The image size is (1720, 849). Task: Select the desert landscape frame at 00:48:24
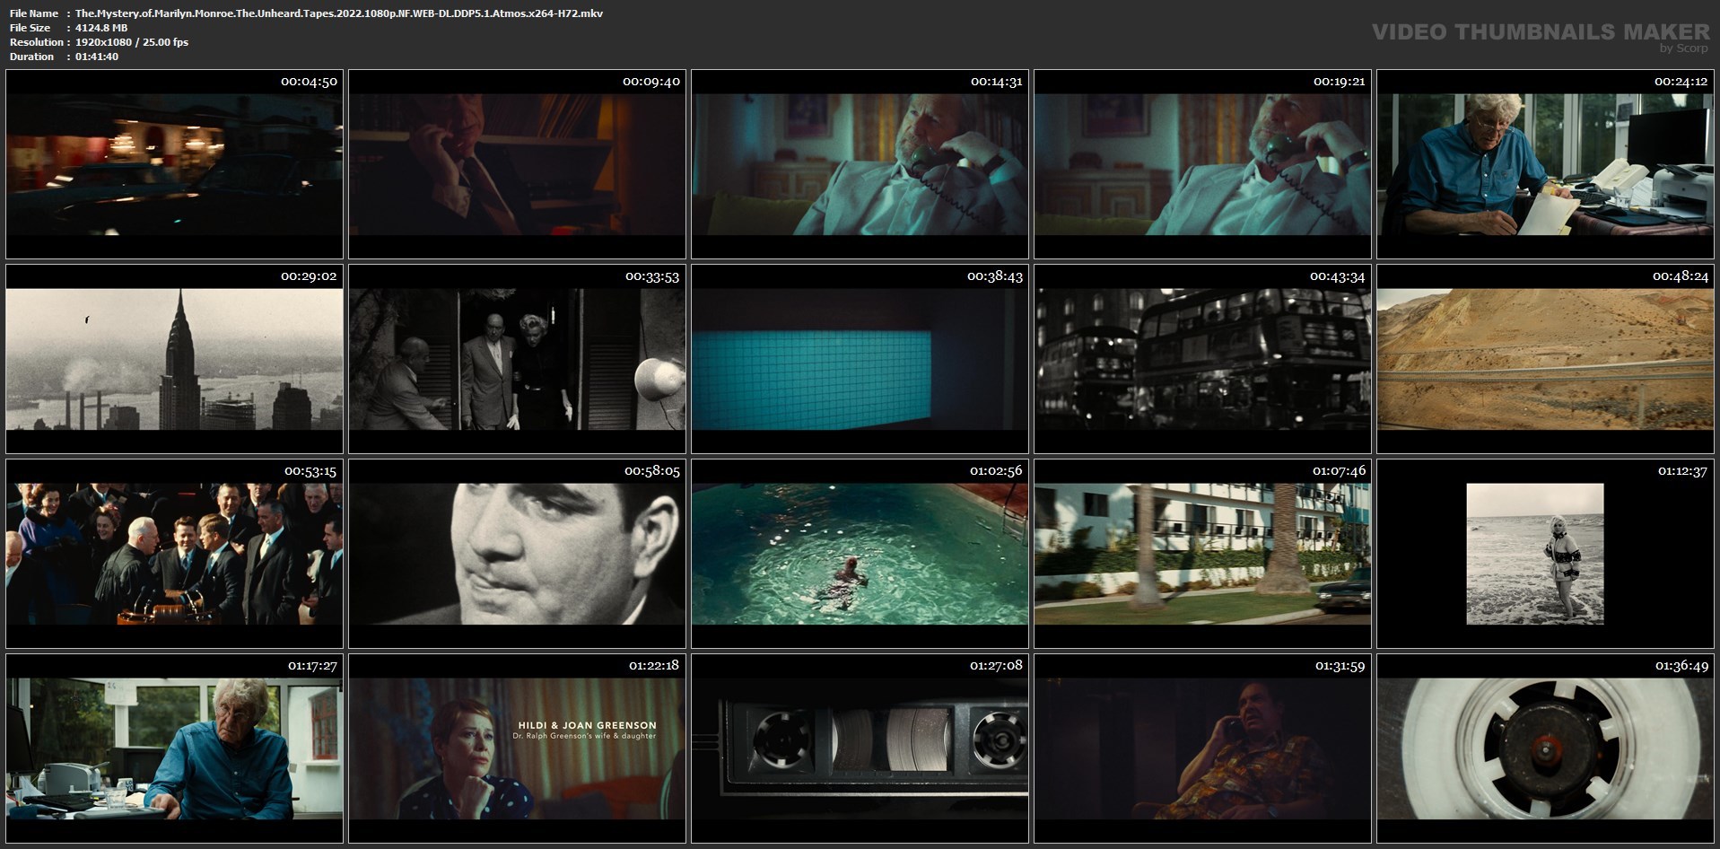pos(1545,359)
